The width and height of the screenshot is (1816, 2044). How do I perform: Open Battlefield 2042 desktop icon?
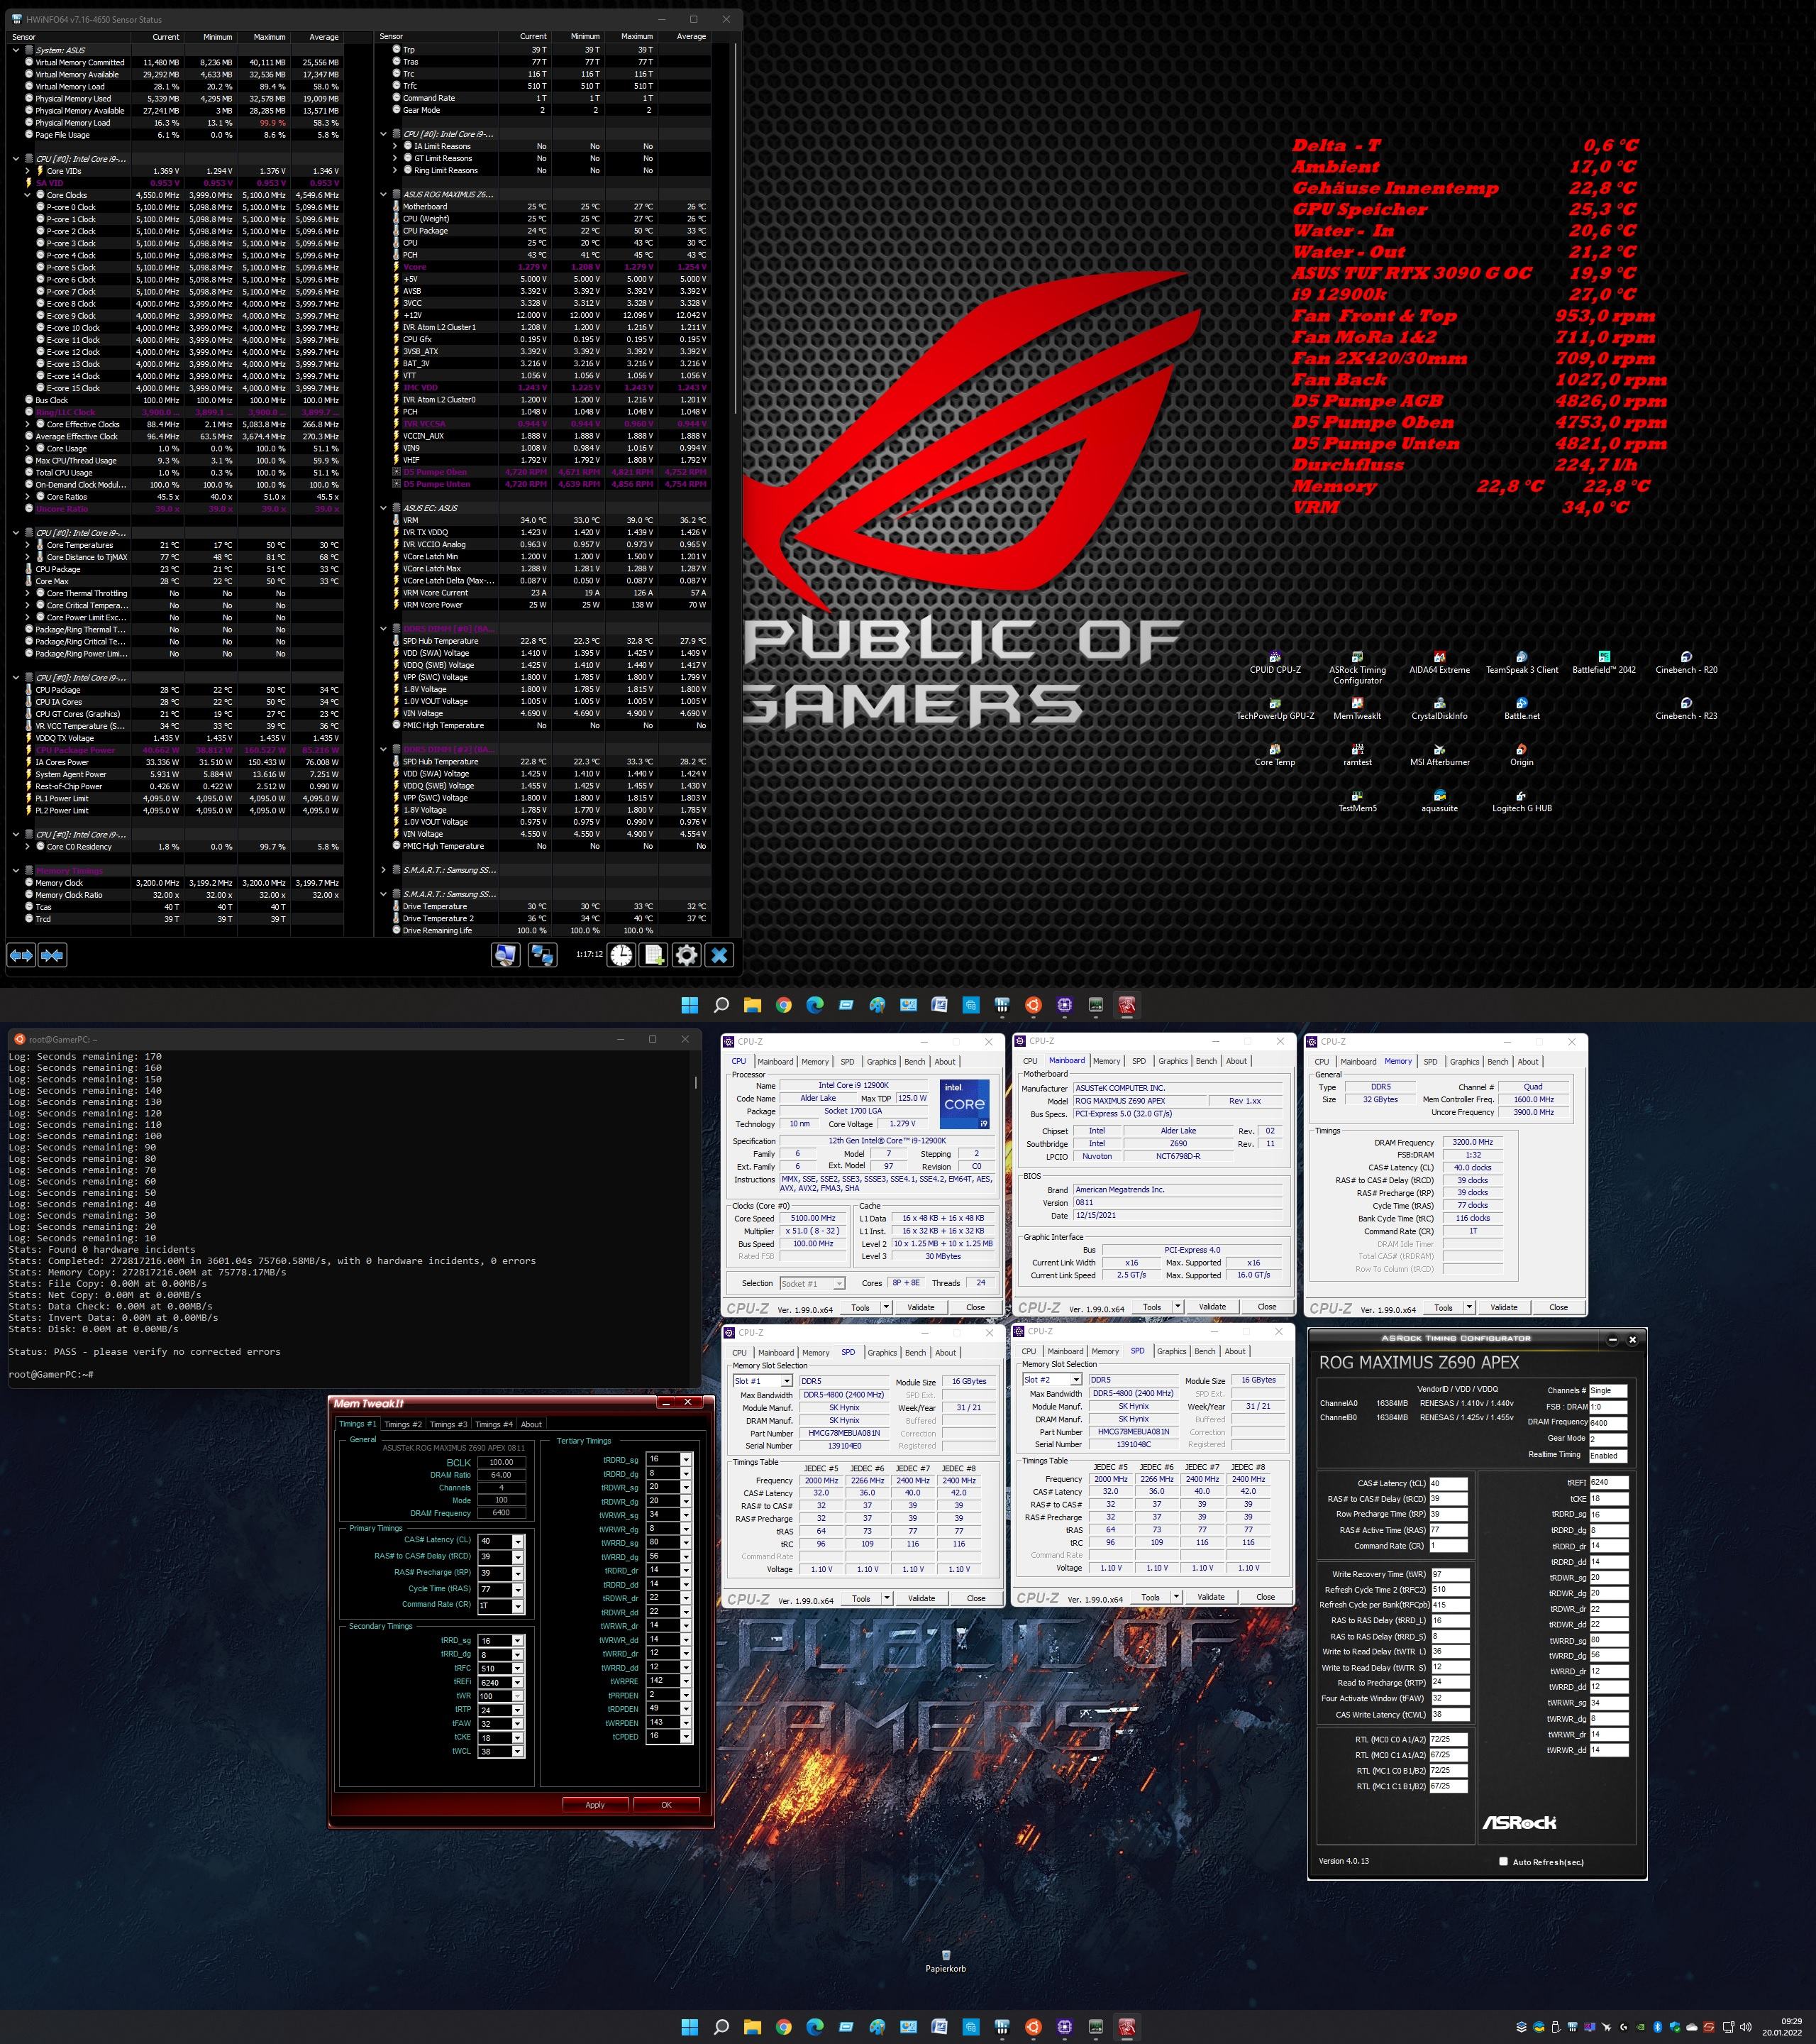(x=1604, y=662)
